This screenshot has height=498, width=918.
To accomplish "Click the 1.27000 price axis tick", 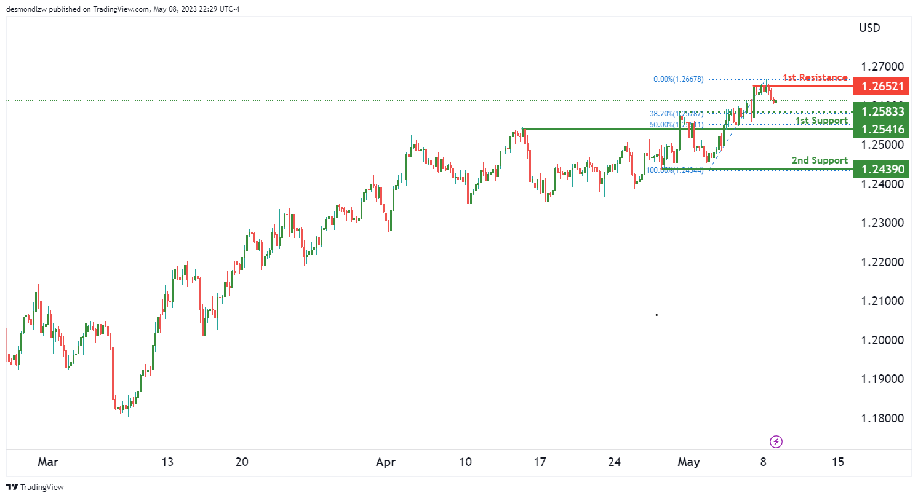I will pyautogui.click(x=882, y=66).
